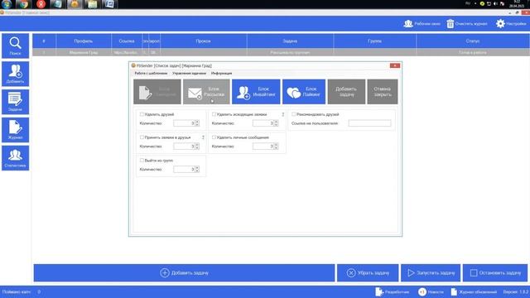Open Chrome from the taskbar
Viewport: 530px width, 298px height.
tap(23, 4)
